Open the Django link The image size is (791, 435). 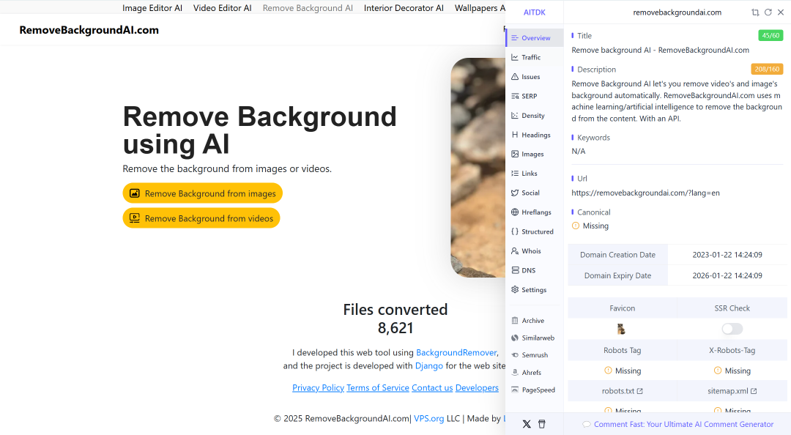(428, 366)
